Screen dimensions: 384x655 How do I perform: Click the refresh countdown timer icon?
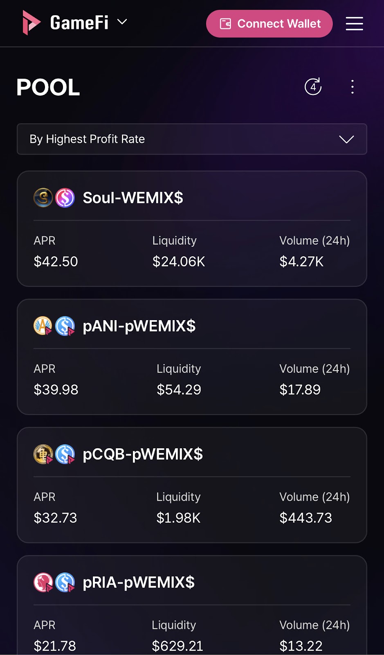[313, 87]
